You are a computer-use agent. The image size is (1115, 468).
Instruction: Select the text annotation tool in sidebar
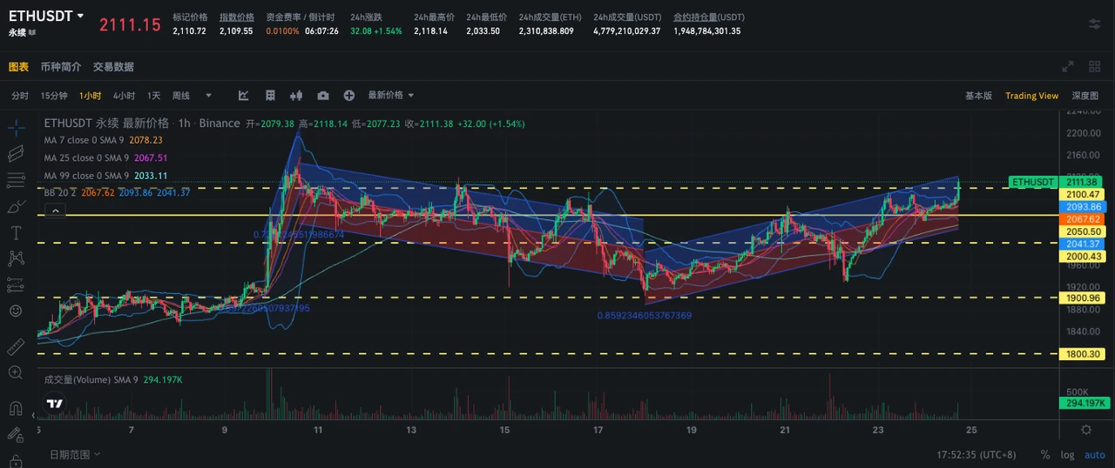[x=15, y=232]
